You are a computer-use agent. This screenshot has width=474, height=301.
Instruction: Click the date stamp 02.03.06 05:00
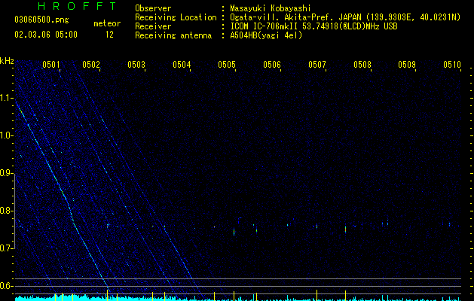pyautogui.click(x=46, y=35)
